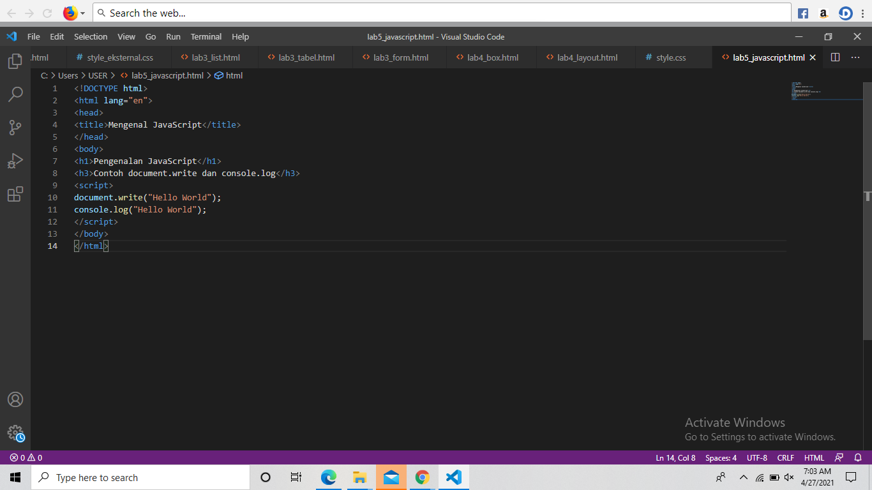Change the CRLF line ending setting
This screenshot has width=872, height=490.
pos(785,457)
